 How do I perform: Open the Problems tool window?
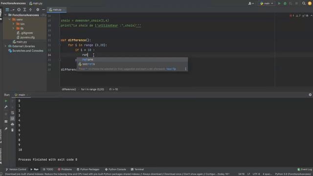point(65,170)
